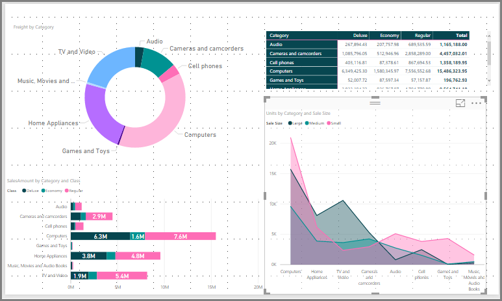Click Regular column header in table
The image size is (502, 301).
click(x=421, y=35)
